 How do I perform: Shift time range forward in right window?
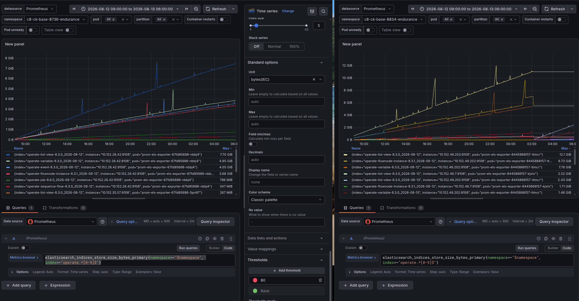click(525, 9)
